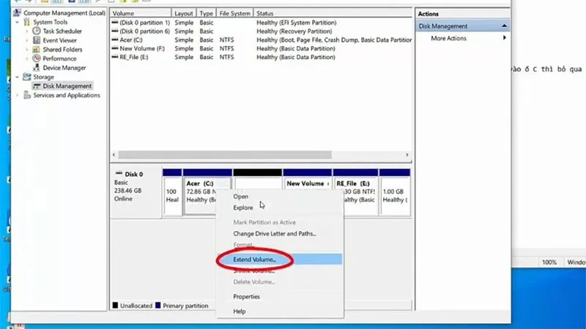
Task: Sort by the Volume column header
Action: (x=141, y=13)
